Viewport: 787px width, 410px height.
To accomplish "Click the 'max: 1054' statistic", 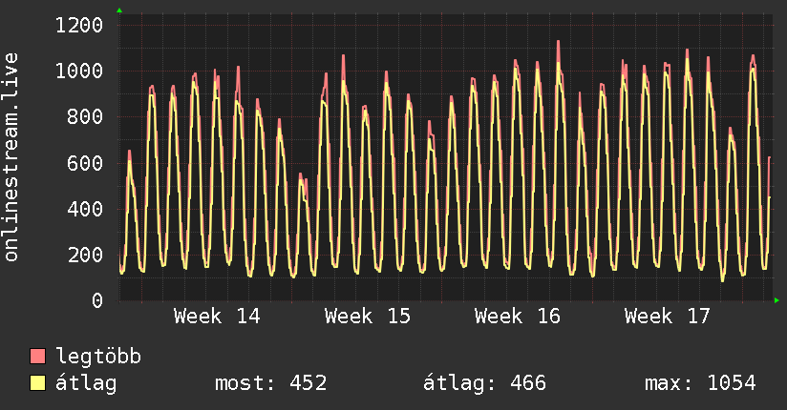I will (x=700, y=384).
